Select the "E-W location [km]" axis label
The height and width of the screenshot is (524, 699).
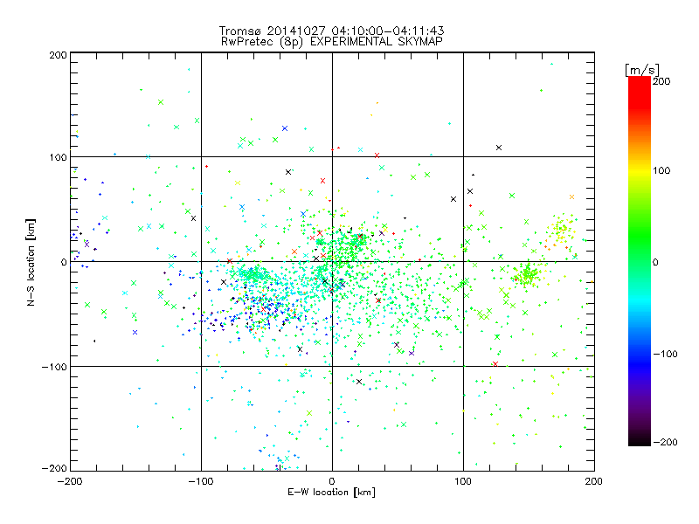pos(331,492)
